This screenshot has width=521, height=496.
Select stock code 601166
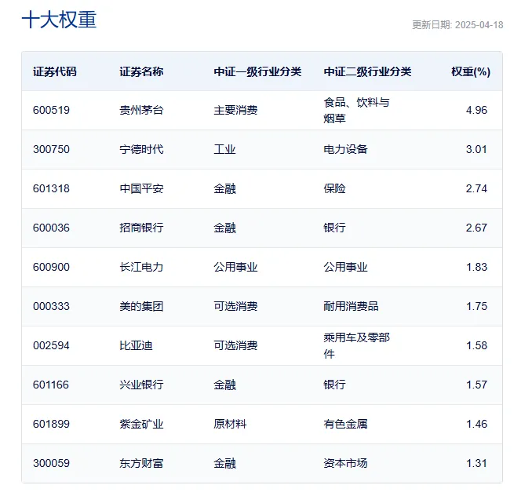(51, 385)
